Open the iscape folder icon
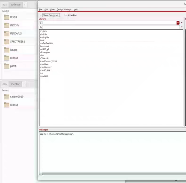This screenshot has height=183, width=186. [6, 50]
